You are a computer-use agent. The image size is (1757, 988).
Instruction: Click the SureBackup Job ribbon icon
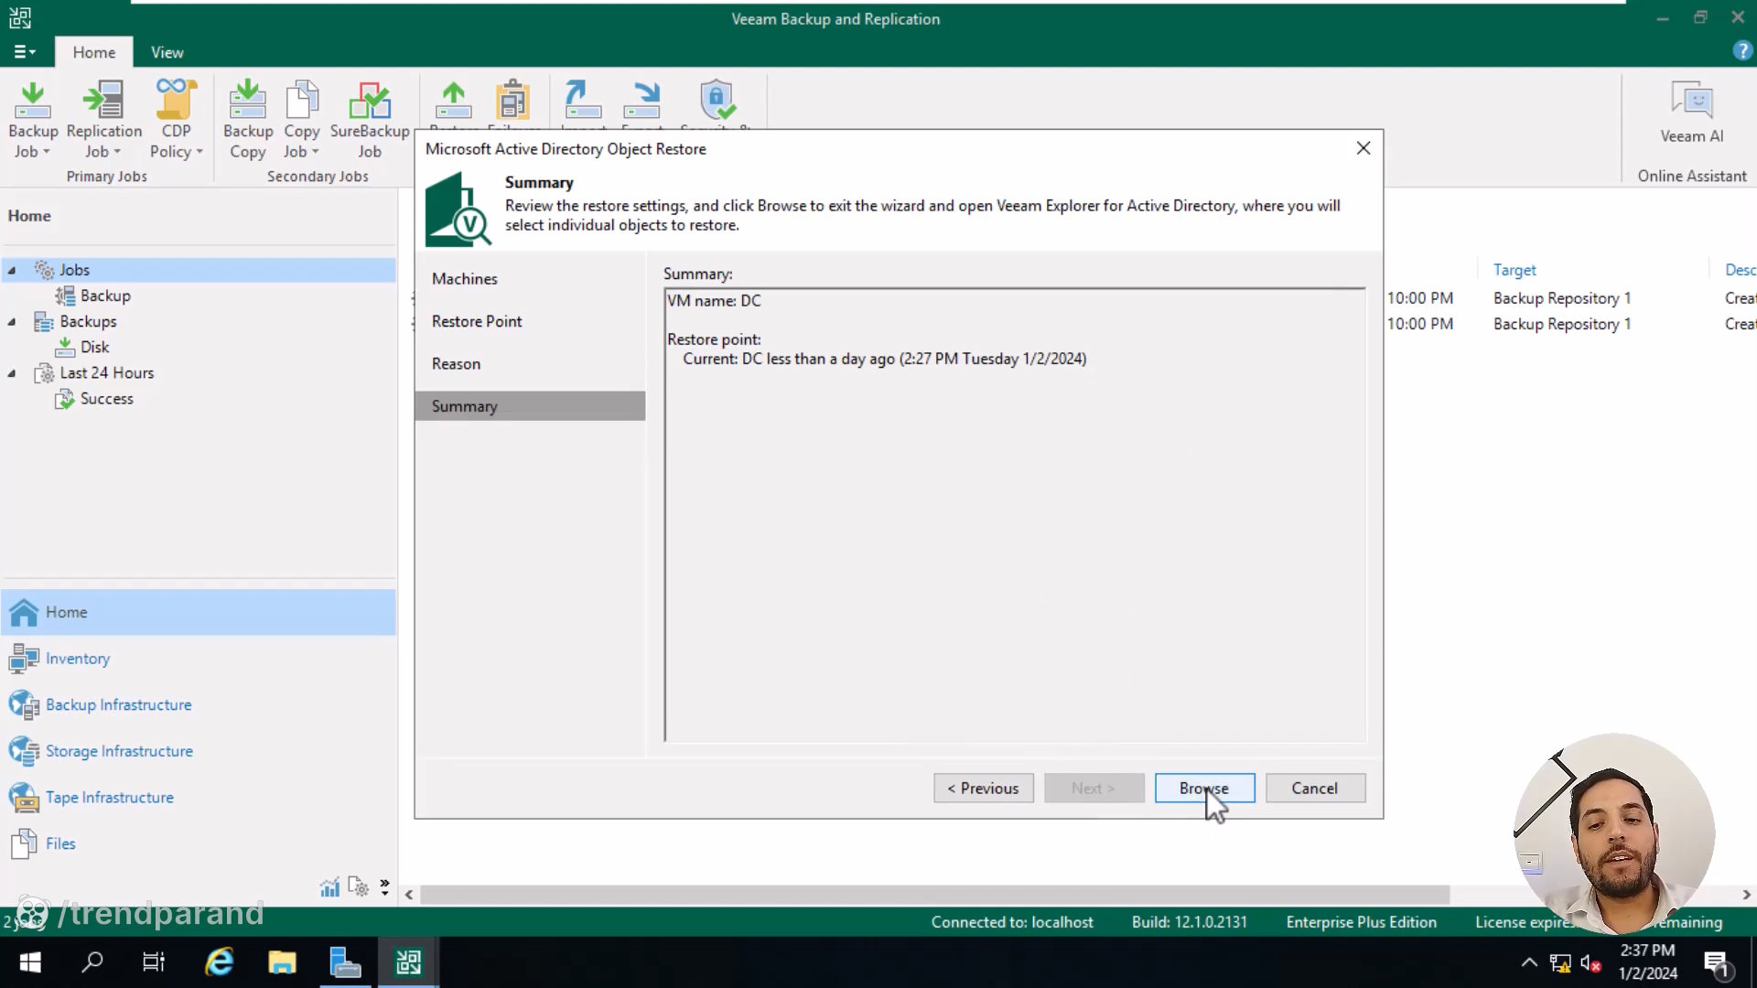coord(370,101)
